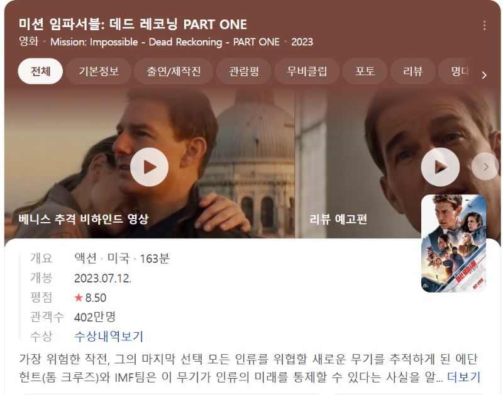Click the 리뷰 예고편 caption text
Image resolution: width=503 pixels, height=395 pixels.
click(x=338, y=219)
